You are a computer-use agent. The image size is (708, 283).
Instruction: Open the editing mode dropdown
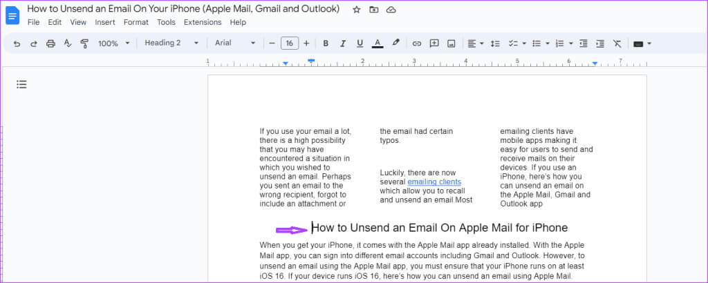[642, 43]
